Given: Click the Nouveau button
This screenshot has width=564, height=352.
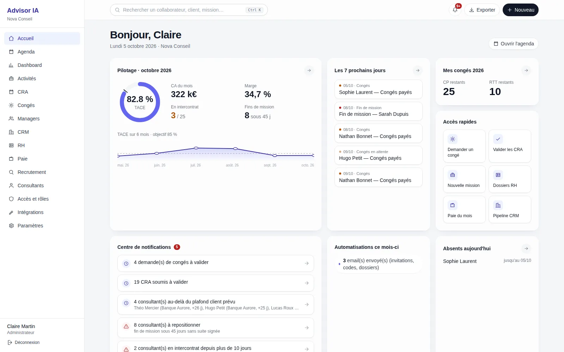Looking at the screenshot, I should 521,10.
